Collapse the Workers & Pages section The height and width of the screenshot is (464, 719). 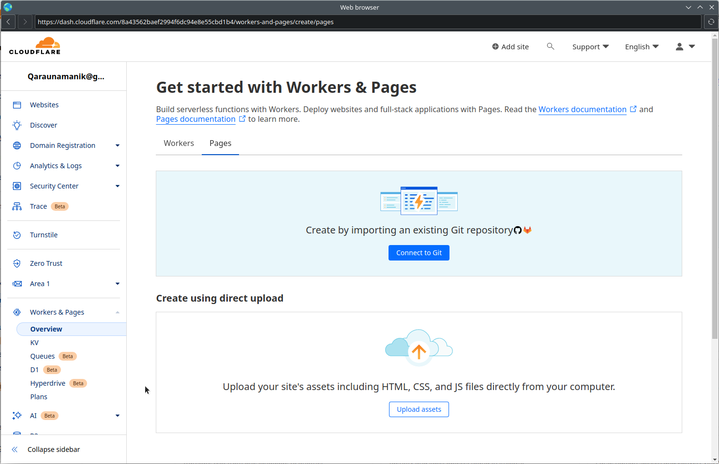pos(117,312)
